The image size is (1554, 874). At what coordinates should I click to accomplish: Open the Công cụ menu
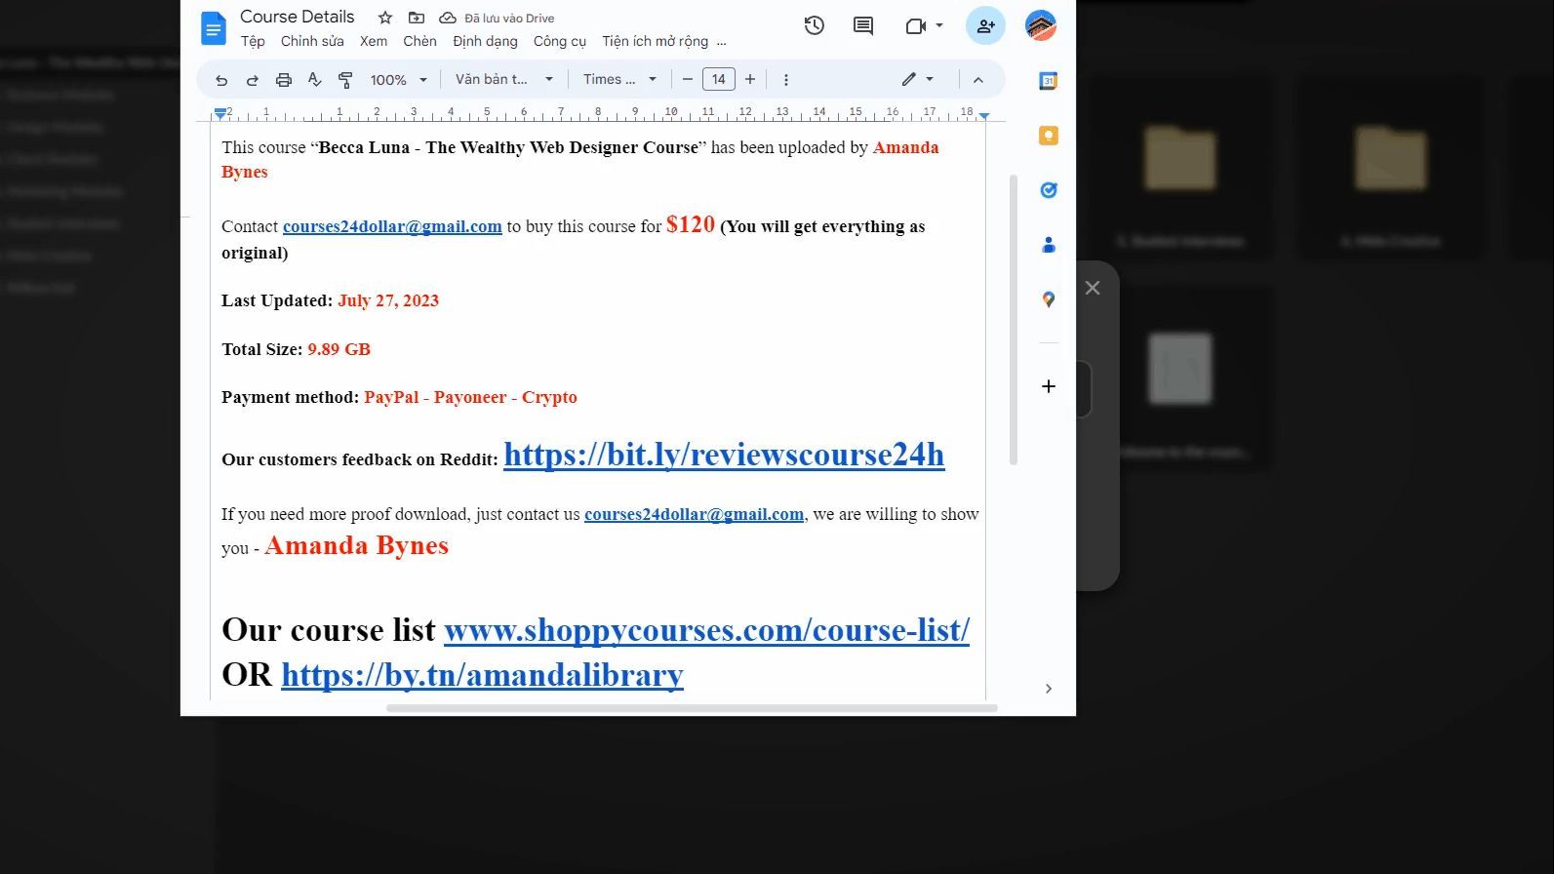[x=560, y=42]
